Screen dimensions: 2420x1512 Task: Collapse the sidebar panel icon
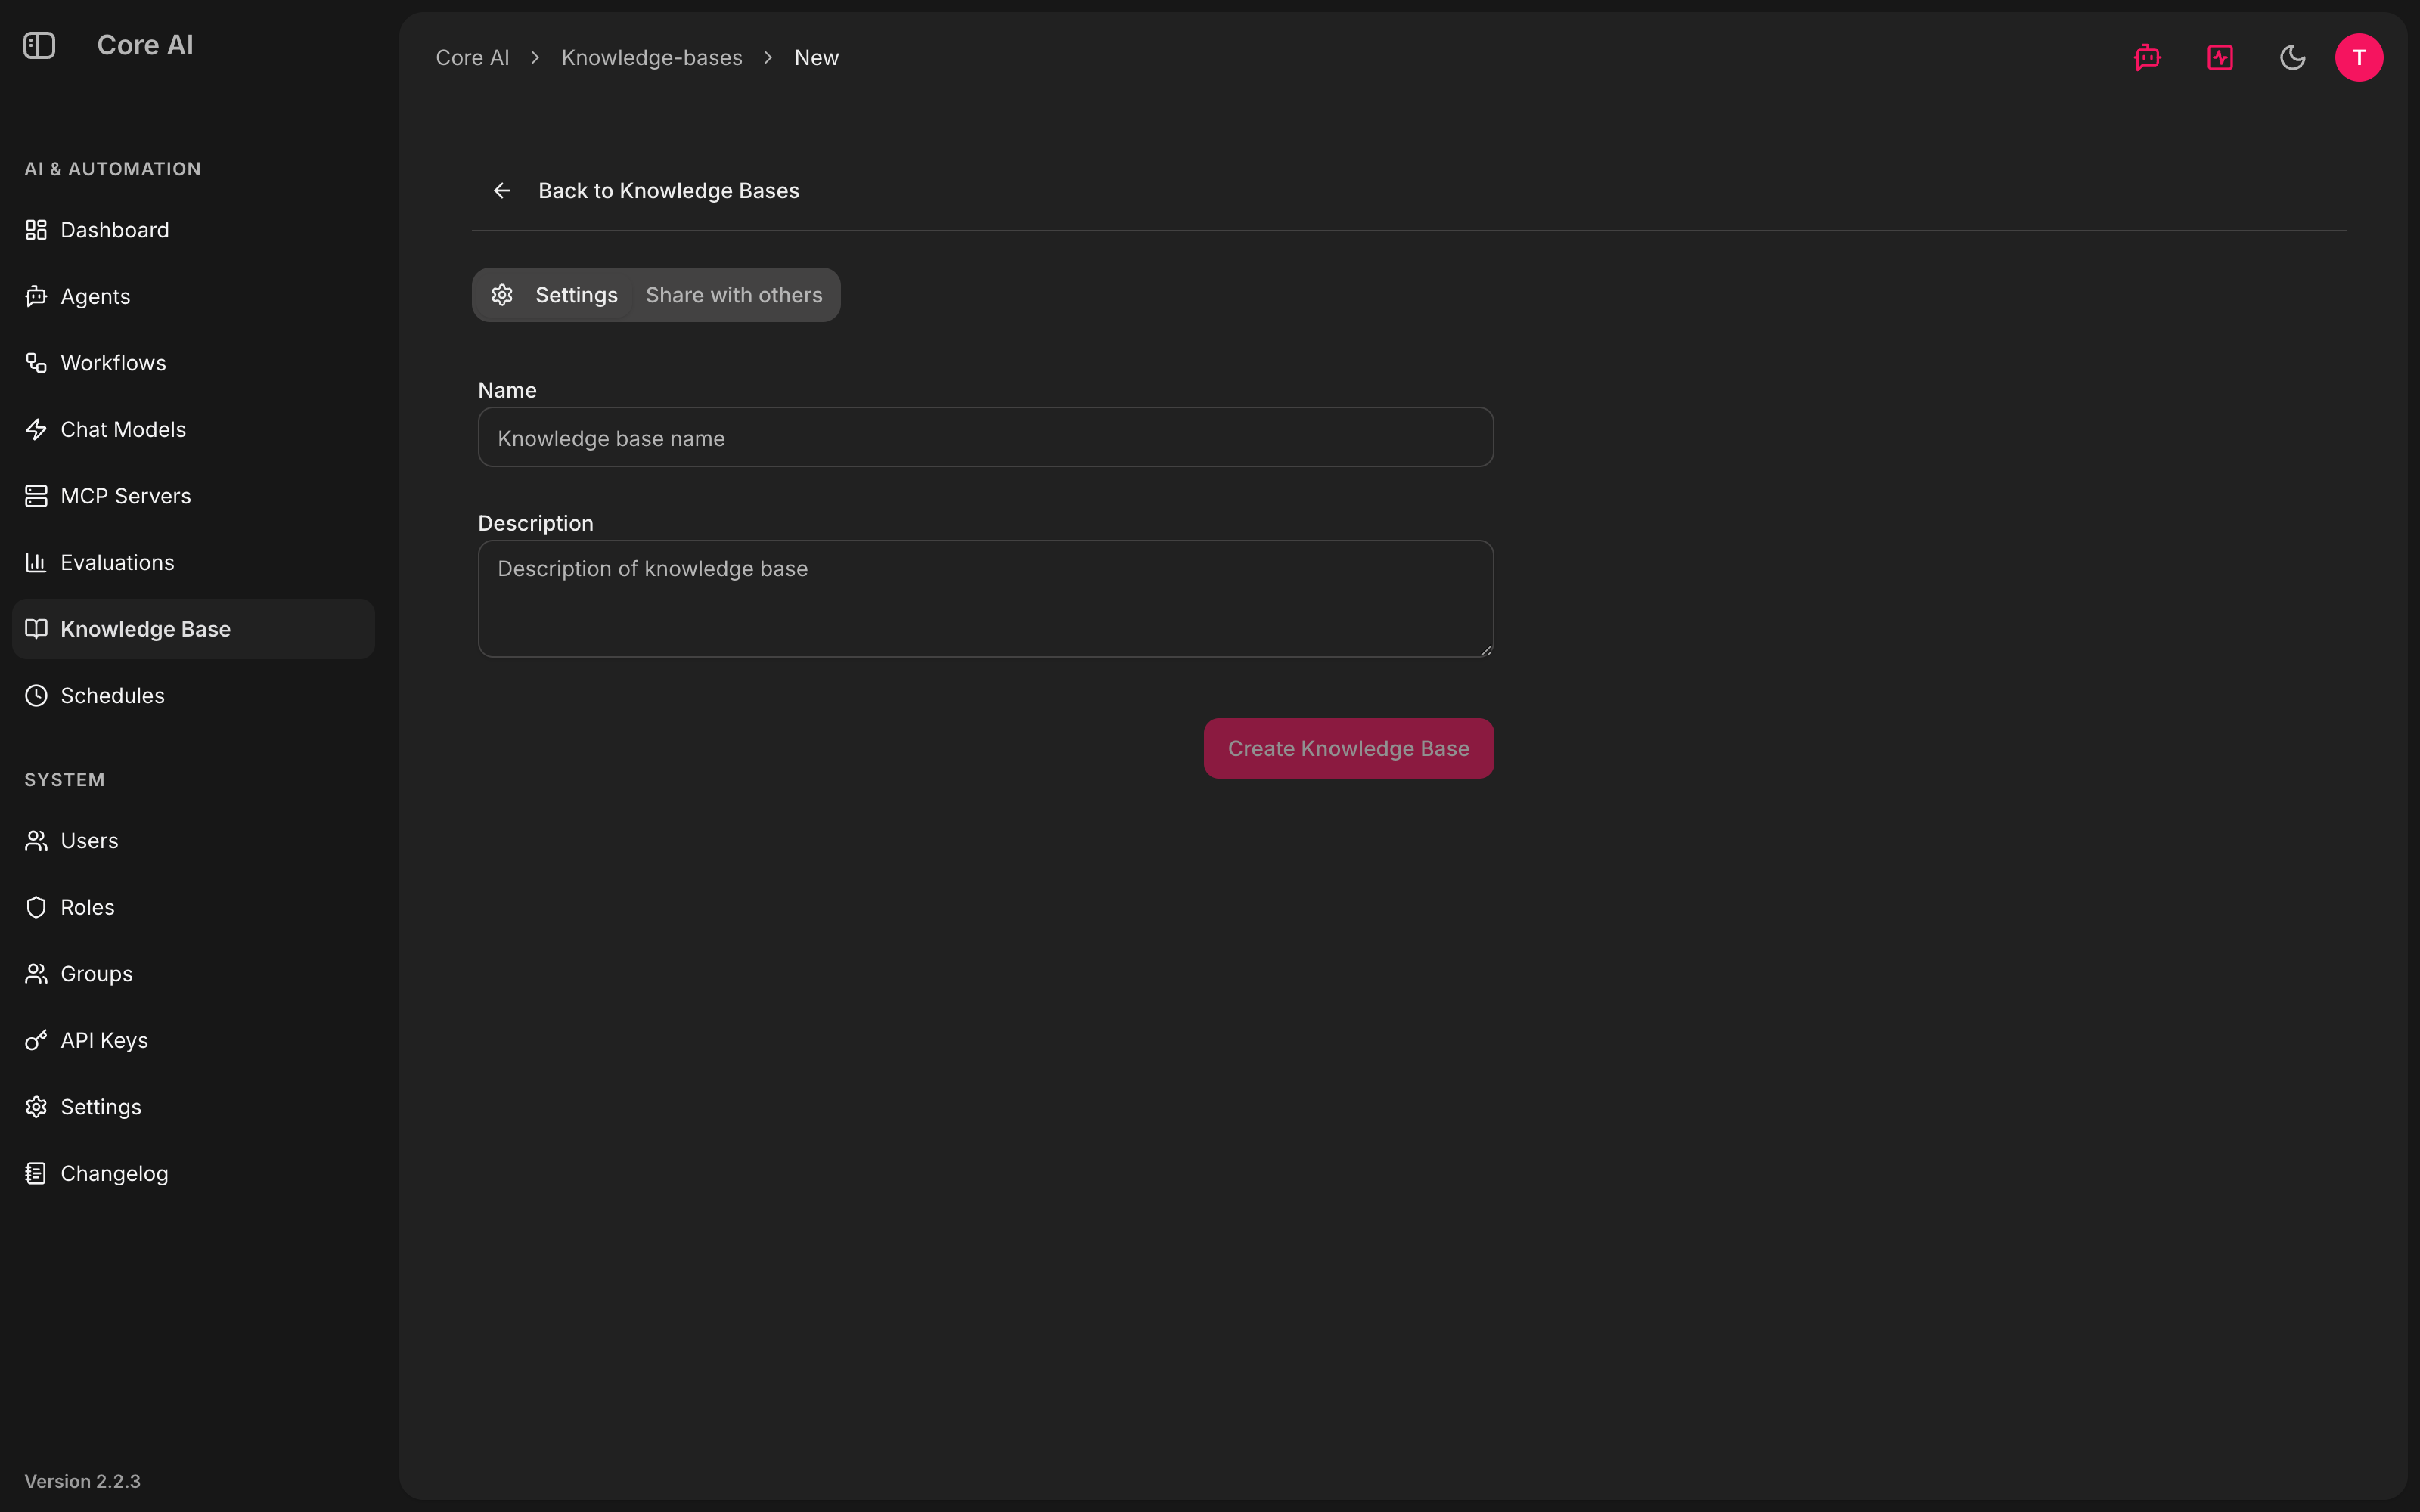coord(39,45)
